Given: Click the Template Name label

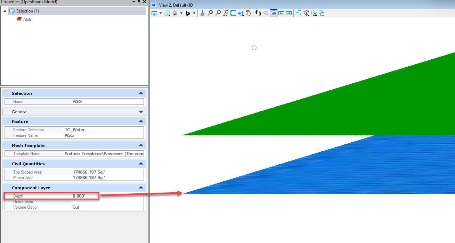Looking at the screenshot, I should (27, 154).
